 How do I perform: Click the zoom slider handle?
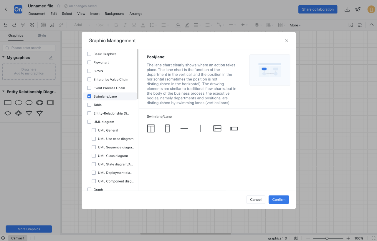pyautogui.click(x=327, y=238)
